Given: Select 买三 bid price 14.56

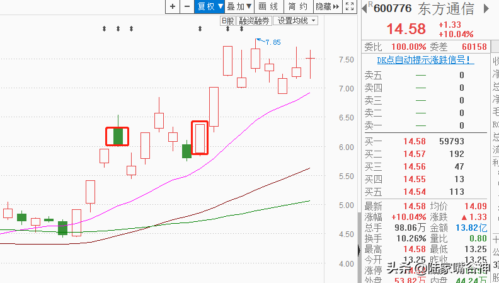Looking at the screenshot, I should (x=415, y=166).
